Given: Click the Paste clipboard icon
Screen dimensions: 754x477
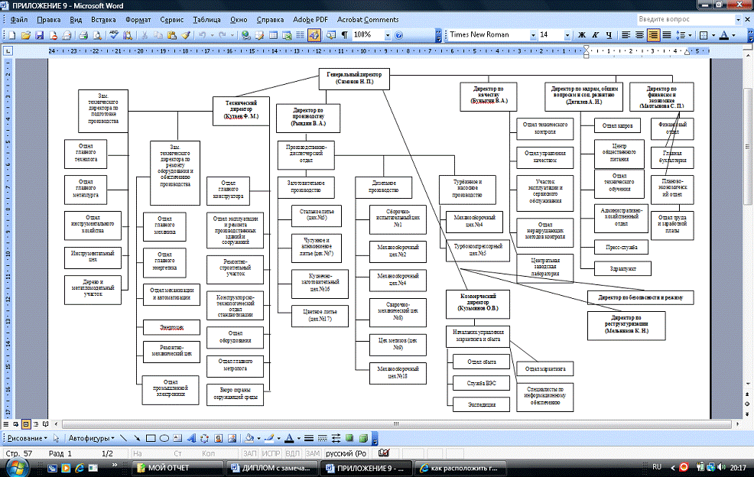Looking at the screenshot, I should [171, 35].
